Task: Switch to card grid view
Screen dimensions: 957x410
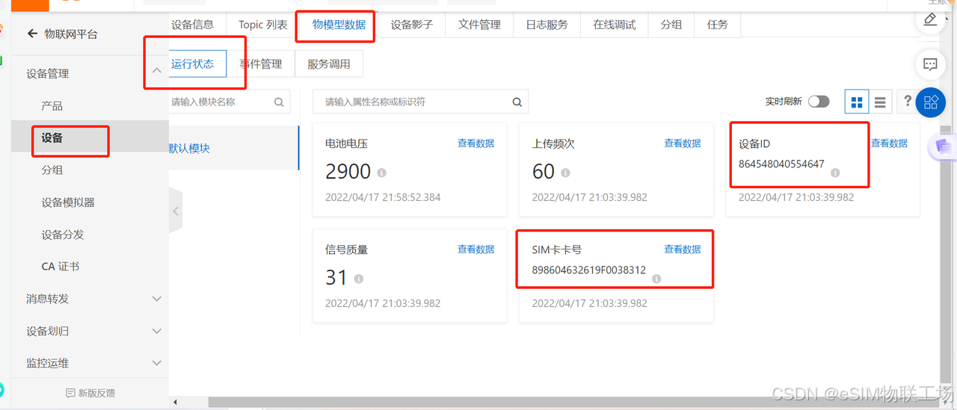Action: point(857,102)
